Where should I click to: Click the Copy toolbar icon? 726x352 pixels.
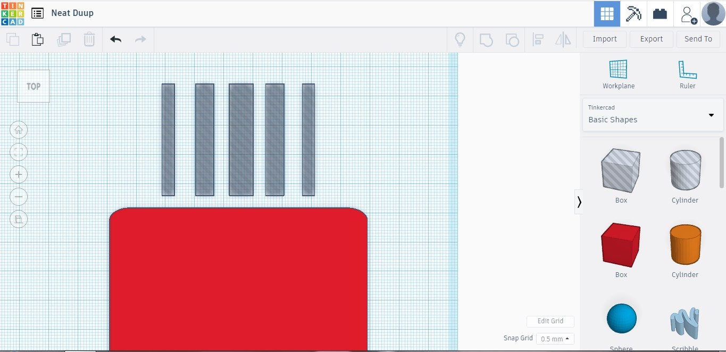(x=13, y=39)
